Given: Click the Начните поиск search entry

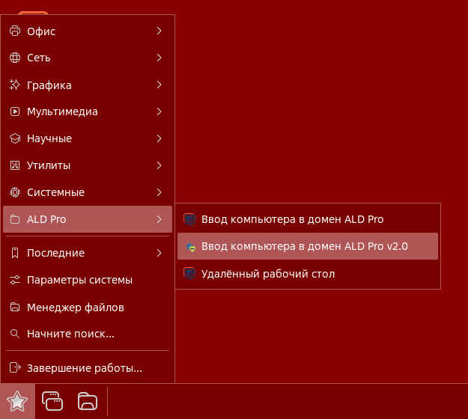Looking at the screenshot, I should (88, 334).
